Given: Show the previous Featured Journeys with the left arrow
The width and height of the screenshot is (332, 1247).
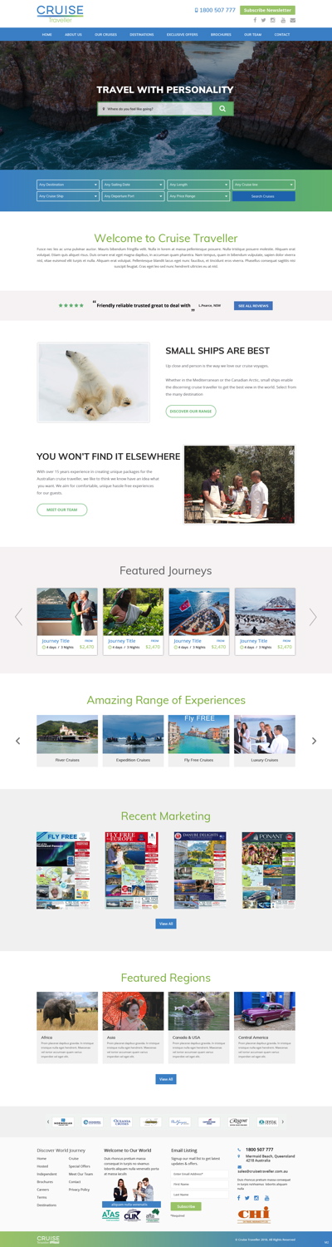Looking at the screenshot, I should (18, 616).
